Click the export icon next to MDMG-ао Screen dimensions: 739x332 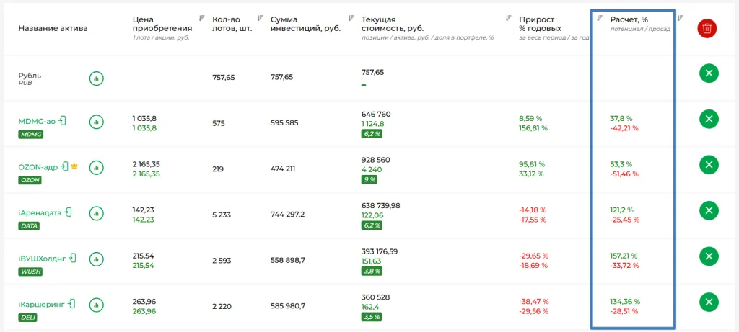pos(63,121)
